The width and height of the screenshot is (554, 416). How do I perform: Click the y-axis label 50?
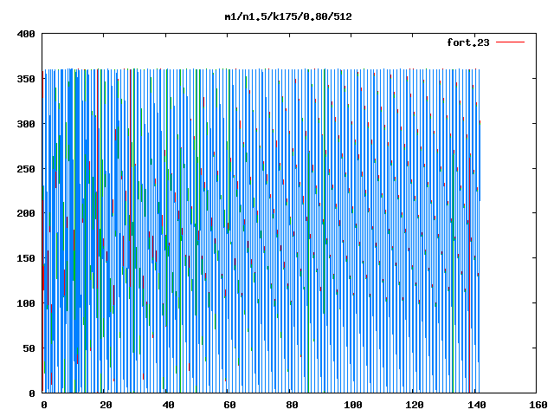click(29, 348)
